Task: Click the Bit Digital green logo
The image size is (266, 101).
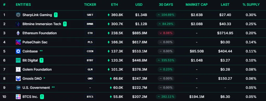Action: point(18,60)
